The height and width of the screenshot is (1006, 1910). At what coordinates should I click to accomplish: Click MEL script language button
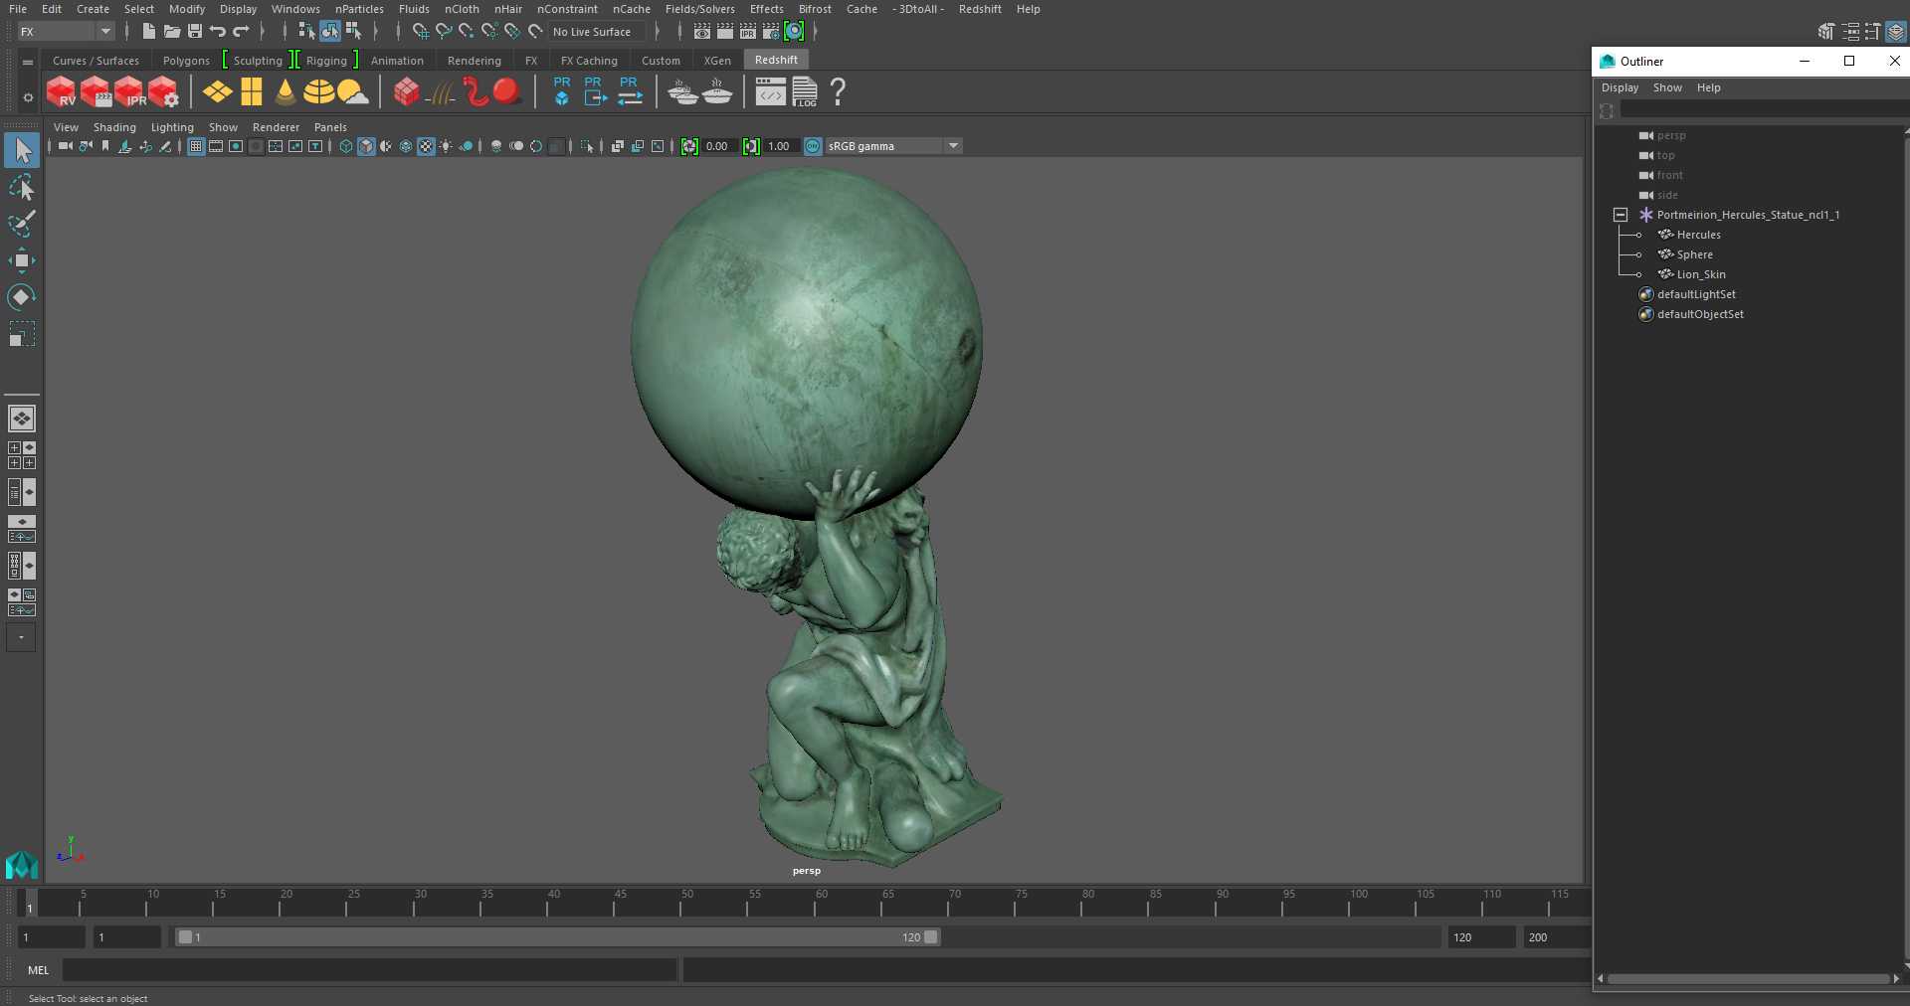(x=38, y=970)
